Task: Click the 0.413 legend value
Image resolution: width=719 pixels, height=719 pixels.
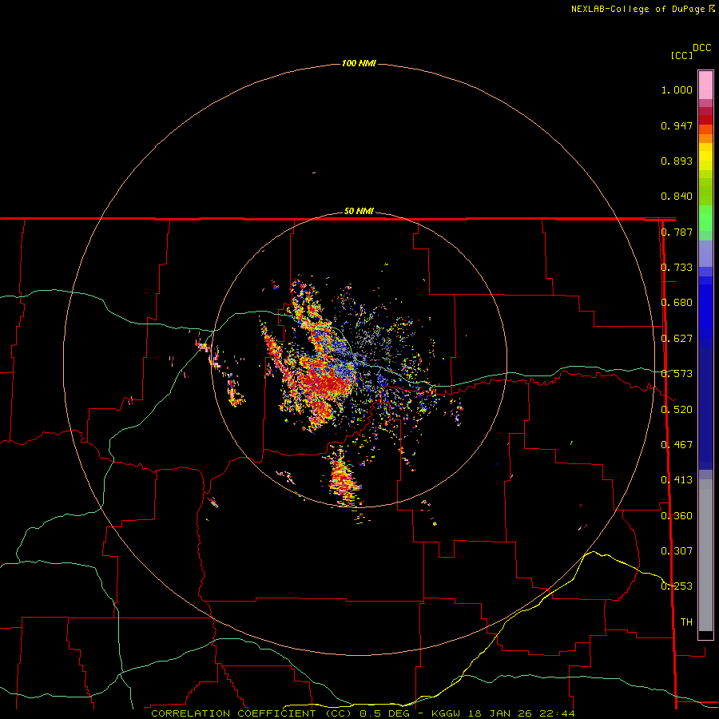Action: [677, 480]
